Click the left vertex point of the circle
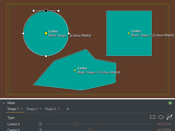Screen dimensions: 175x131 point(23,33)
